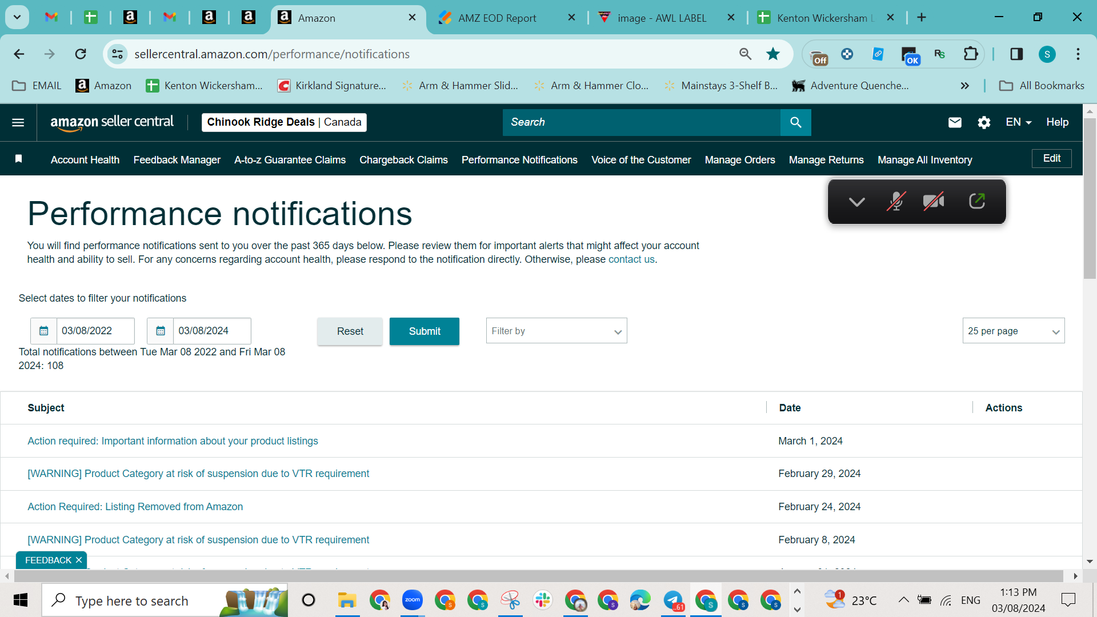This screenshot has height=617, width=1097.
Task: Show more bookmarks with the double chevron
Action: [965, 86]
